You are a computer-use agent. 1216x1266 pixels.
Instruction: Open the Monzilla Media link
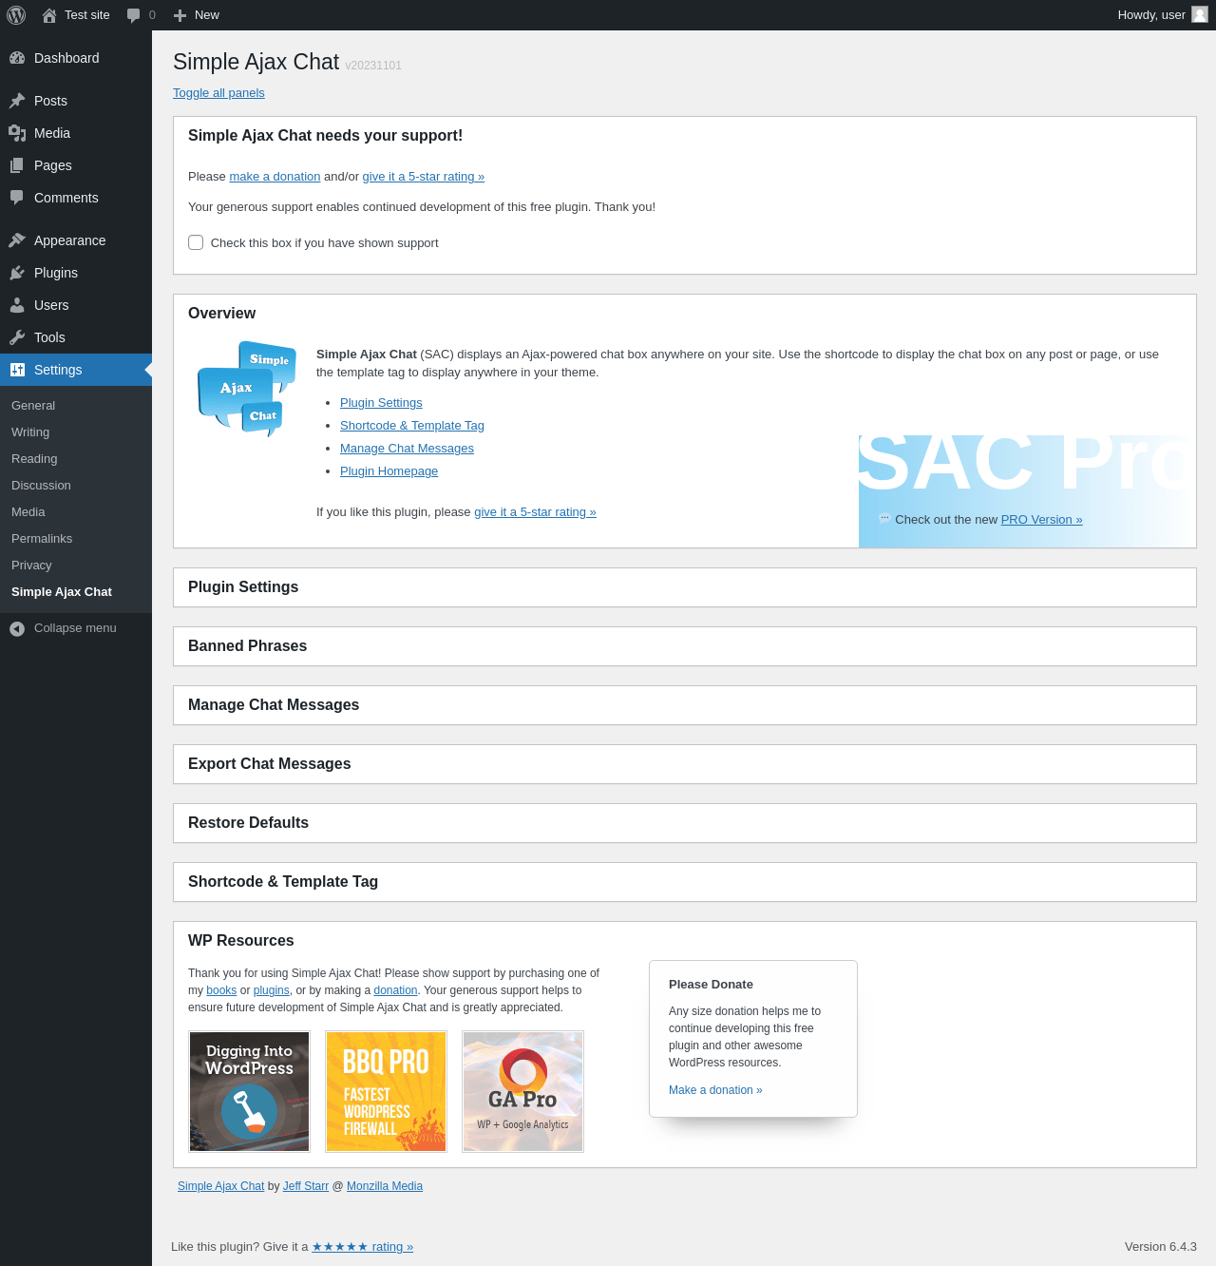pyautogui.click(x=385, y=1186)
